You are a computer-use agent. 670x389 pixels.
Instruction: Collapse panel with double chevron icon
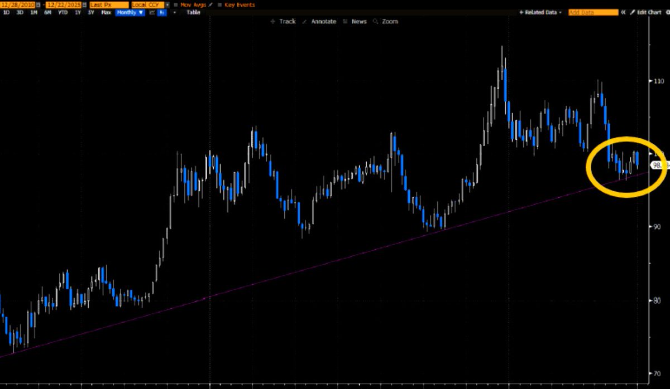click(x=623, y=12)
